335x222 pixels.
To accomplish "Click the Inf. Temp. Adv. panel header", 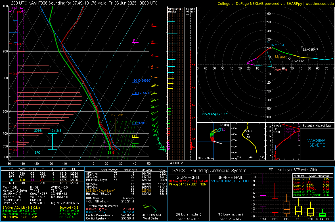I will (190, 12).
